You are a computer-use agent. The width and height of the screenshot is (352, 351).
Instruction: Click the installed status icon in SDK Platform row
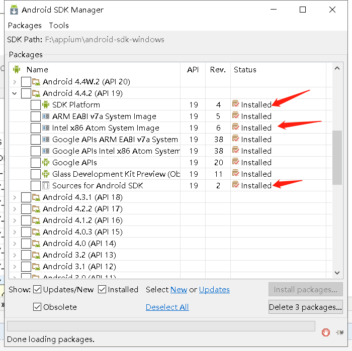(236, 104)
